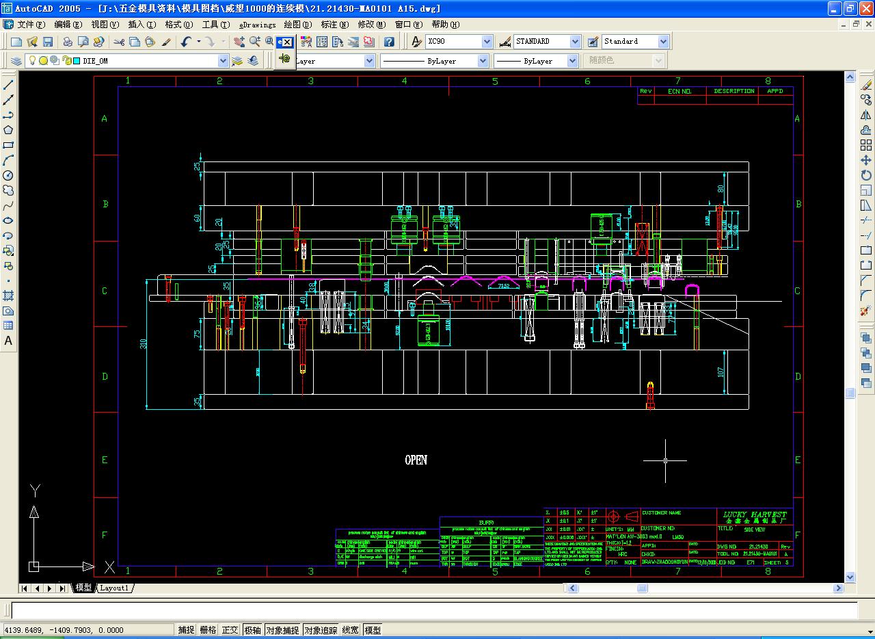
Task: Activate the Zoom realtime magnifier tool
Action: click(254, 42)
